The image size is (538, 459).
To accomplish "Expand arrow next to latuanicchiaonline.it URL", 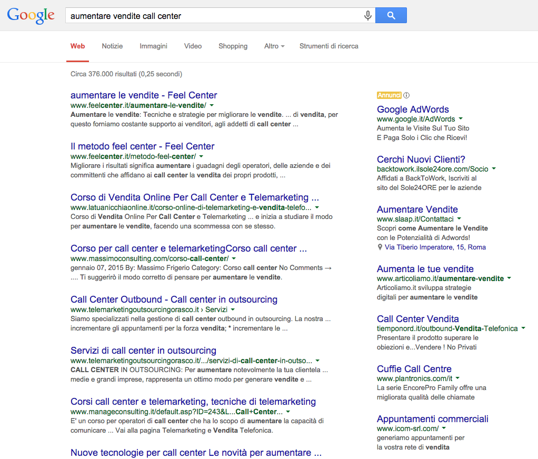I will 317,207.
